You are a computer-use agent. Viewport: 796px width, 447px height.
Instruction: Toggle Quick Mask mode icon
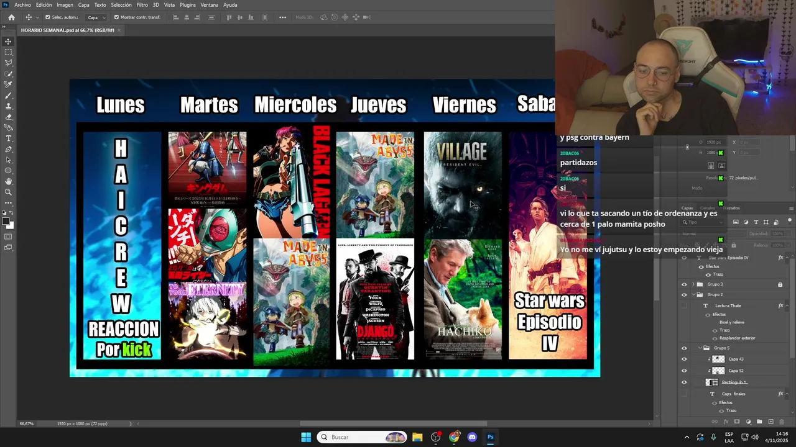coord(8,237)
